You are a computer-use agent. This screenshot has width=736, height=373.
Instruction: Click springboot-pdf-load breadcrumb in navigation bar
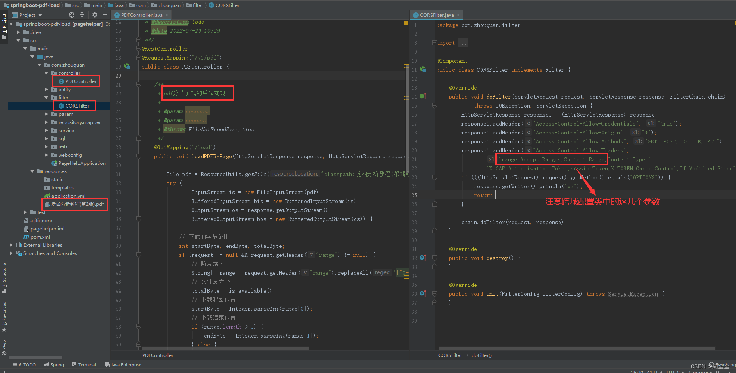pos(32,5)
